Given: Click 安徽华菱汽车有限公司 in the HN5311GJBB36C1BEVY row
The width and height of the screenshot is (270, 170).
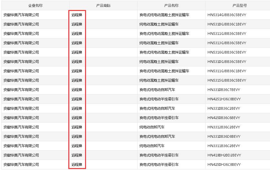Looking at the screenshot, I should pyautogui.click(x=21, y=71).
